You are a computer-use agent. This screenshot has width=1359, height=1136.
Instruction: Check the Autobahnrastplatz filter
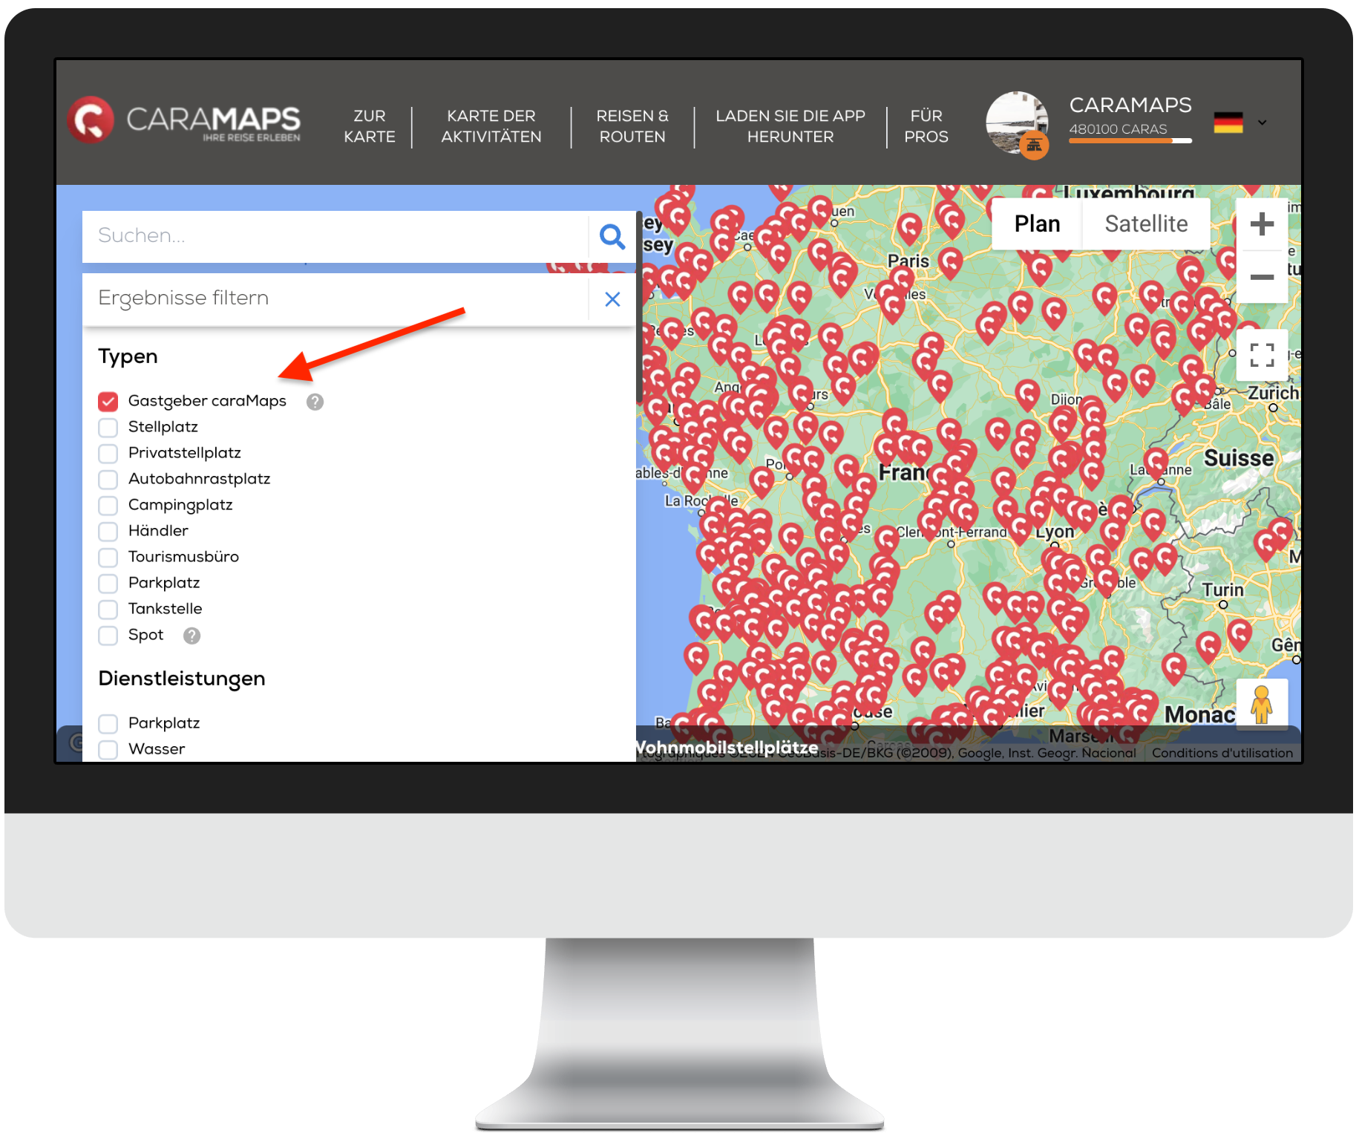108,480
